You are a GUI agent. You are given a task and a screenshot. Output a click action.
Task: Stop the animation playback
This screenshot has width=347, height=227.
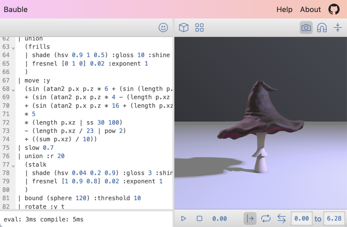point(199,218)
